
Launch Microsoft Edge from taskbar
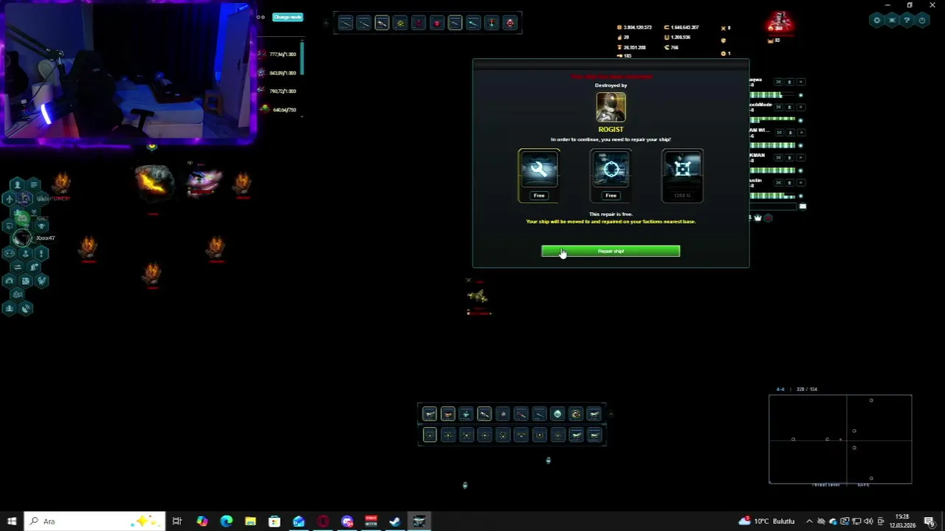(x=226, y=521)
